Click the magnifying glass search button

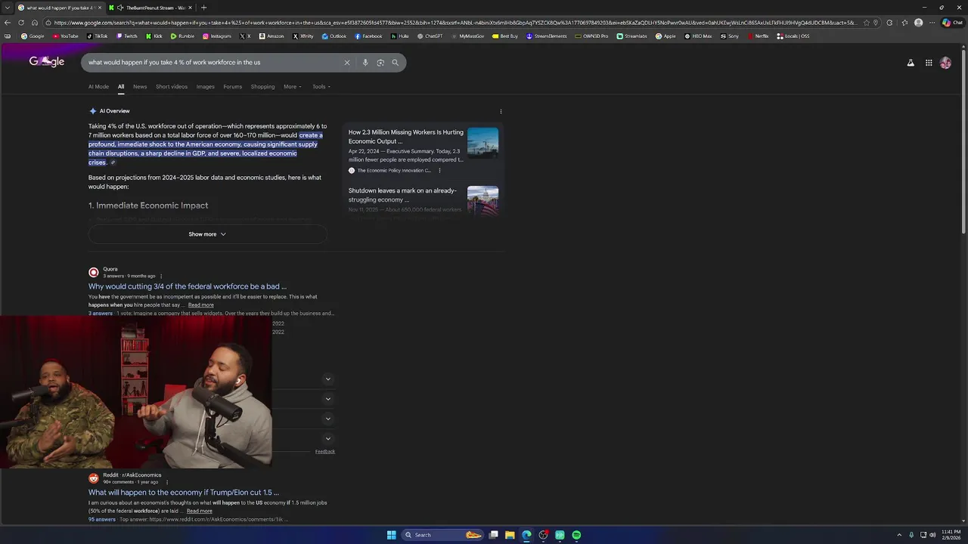(x=395, y=63)
